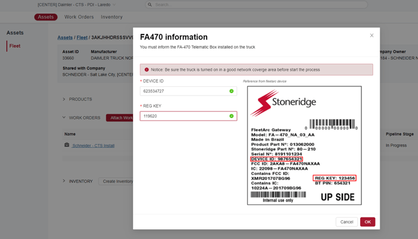This screenshot has width=418, height=239.
Task: Click the 'Reference from fleetarc device' caption
Action: point(264,81)
